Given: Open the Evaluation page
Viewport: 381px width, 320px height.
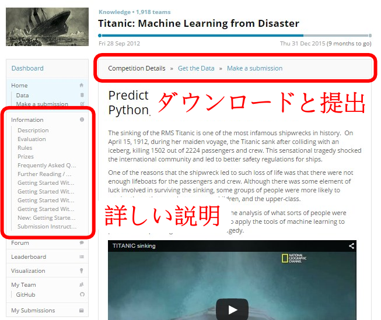Looking at the screenshot, I should pyautogui.click(x=32, y=139).
